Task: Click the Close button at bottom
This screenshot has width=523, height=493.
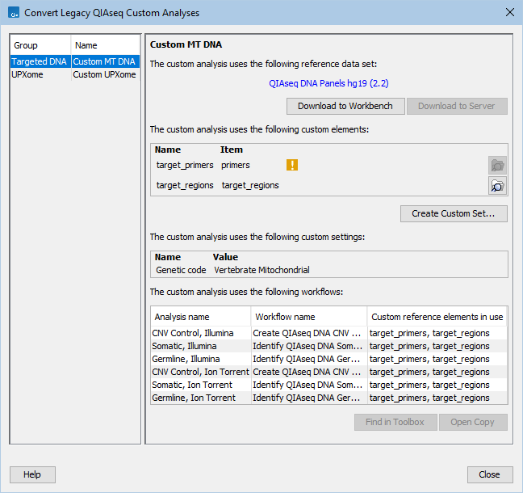Action: pyautogui.click(x=490, y=474)
